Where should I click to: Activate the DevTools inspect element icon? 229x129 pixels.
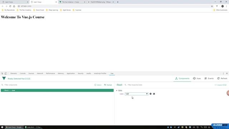2,73
